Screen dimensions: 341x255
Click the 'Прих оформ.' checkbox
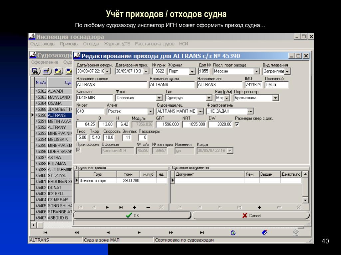click(78, 150)
